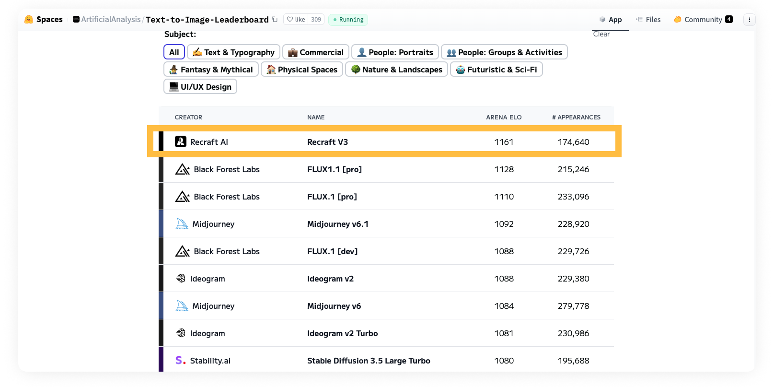Click the 174,640 appearances value
Screen dimensions: 774x387
coord(573,142)
